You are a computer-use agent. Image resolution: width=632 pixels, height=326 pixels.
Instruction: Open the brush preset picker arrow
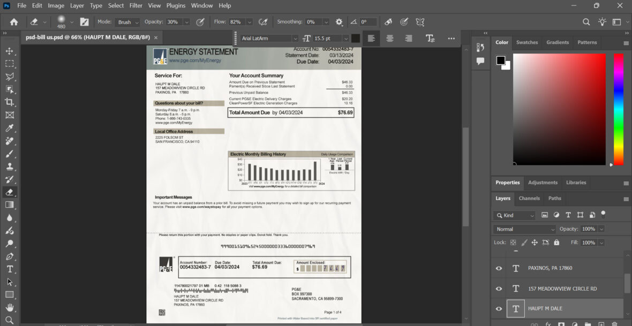[72, 22]
